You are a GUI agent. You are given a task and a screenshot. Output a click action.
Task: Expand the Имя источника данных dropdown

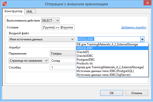coord(42,39)
